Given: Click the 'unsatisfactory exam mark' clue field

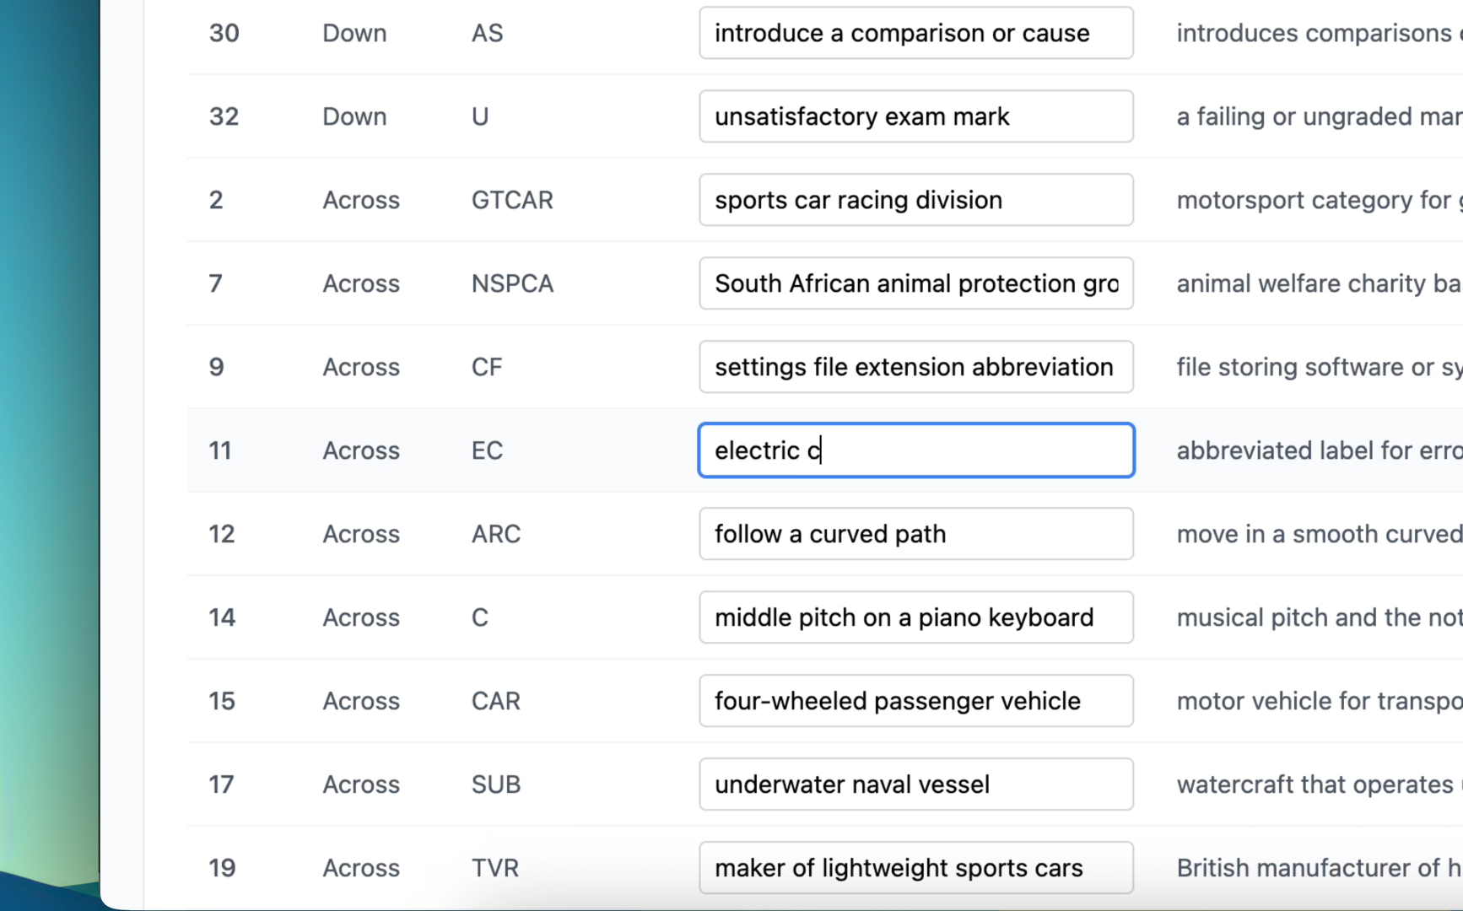Looking at the screenshot, I should pos(915,116).
